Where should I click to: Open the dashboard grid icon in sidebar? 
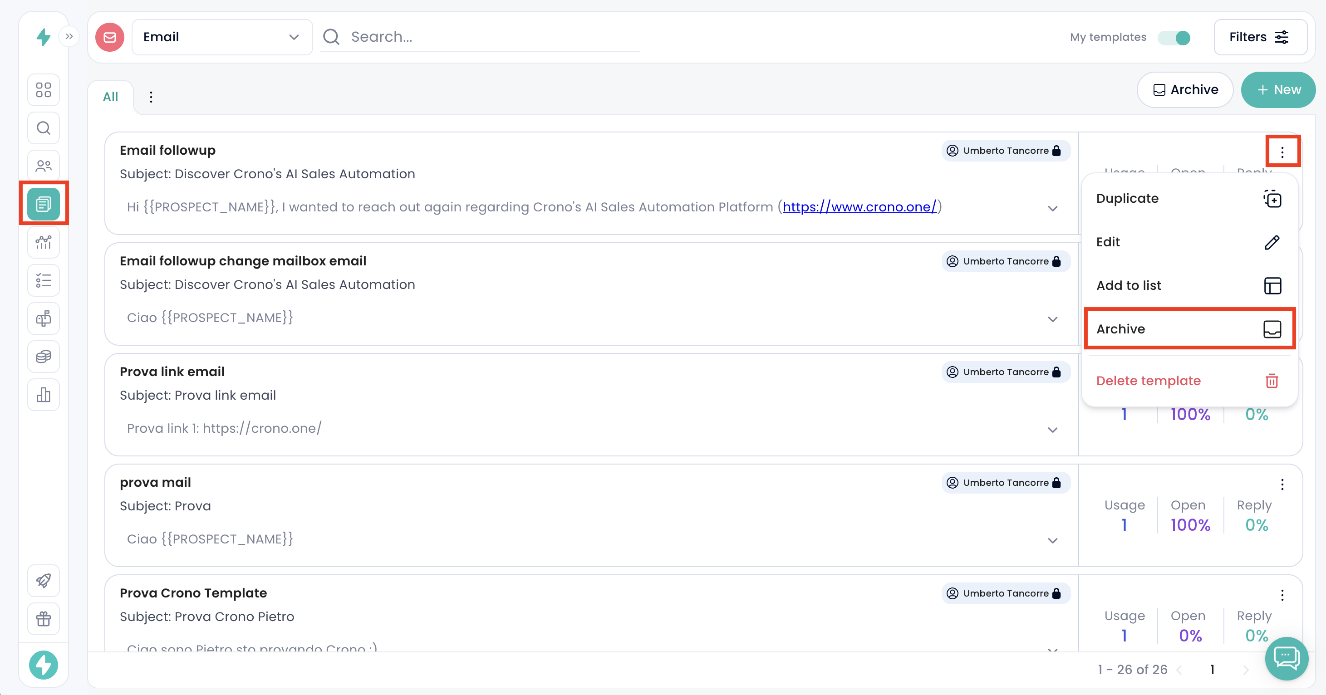(44, 90)
